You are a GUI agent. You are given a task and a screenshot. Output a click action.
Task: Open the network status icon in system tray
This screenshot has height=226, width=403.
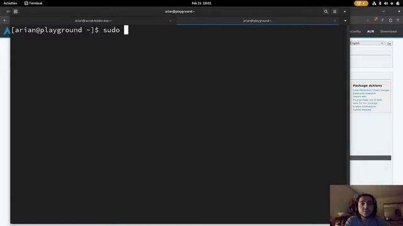pos(374,3)
